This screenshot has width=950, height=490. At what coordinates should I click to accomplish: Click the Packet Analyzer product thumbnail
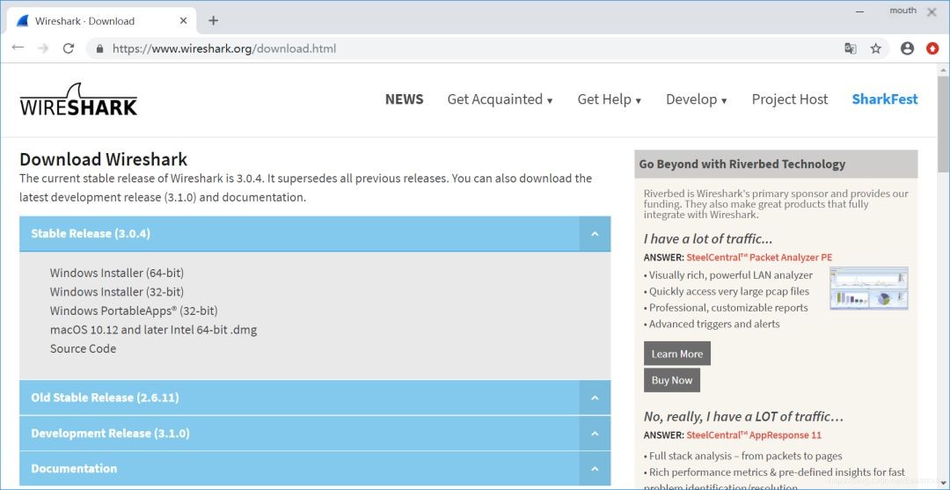869,289
